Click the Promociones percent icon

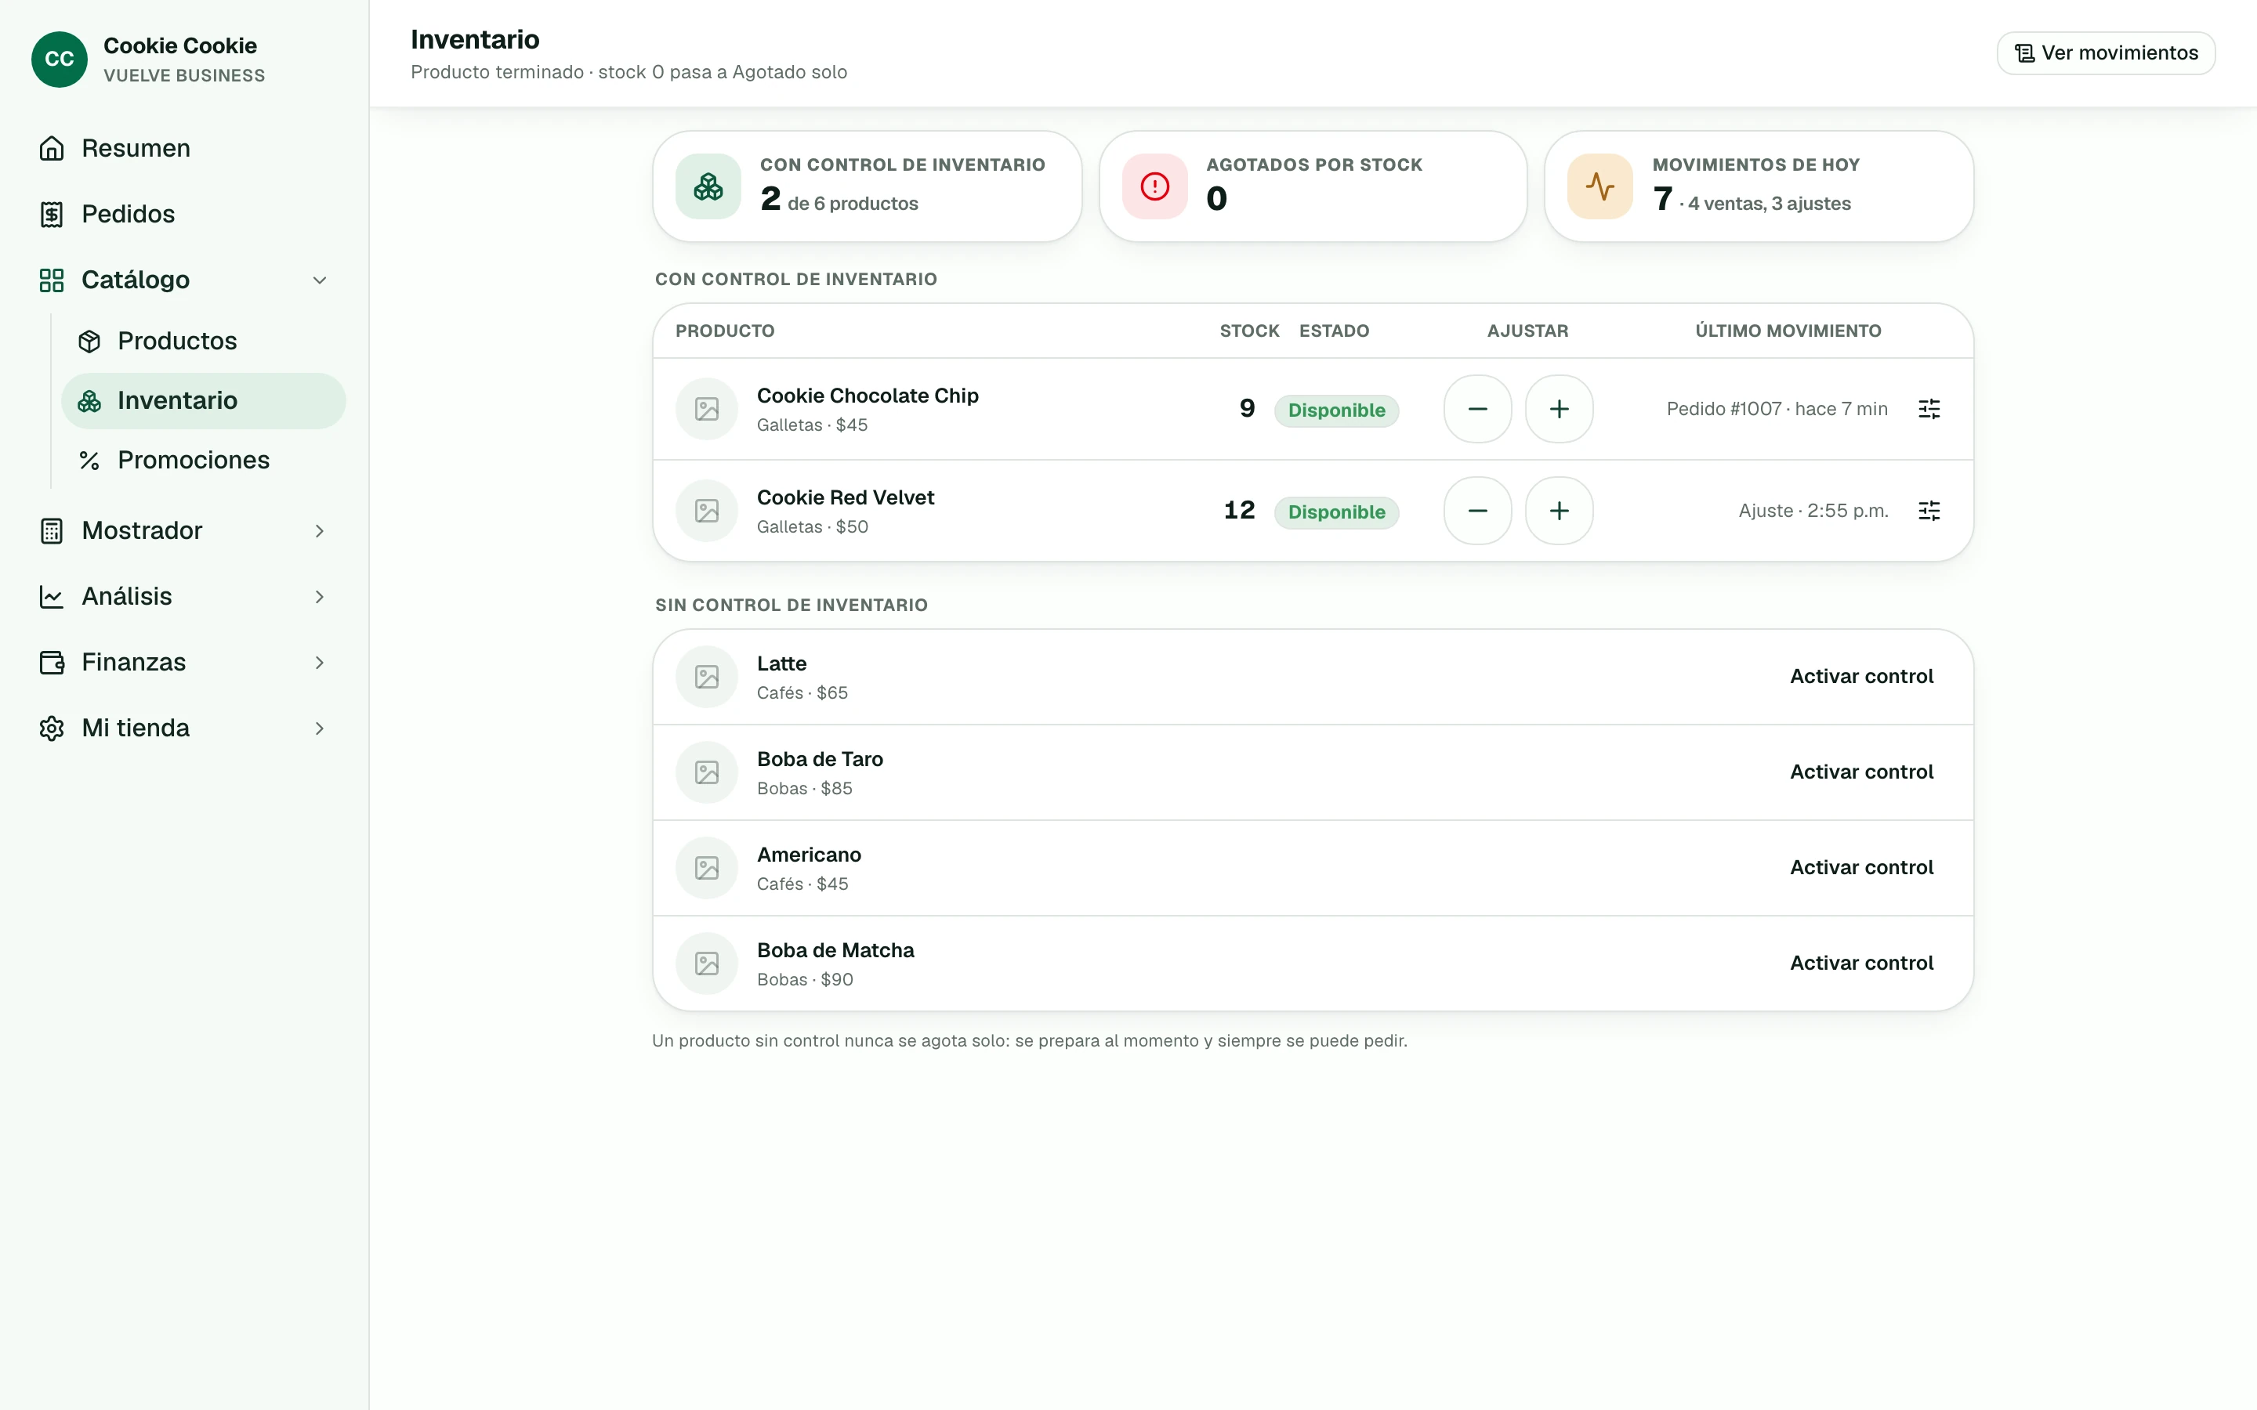click(x=89, y=461)
